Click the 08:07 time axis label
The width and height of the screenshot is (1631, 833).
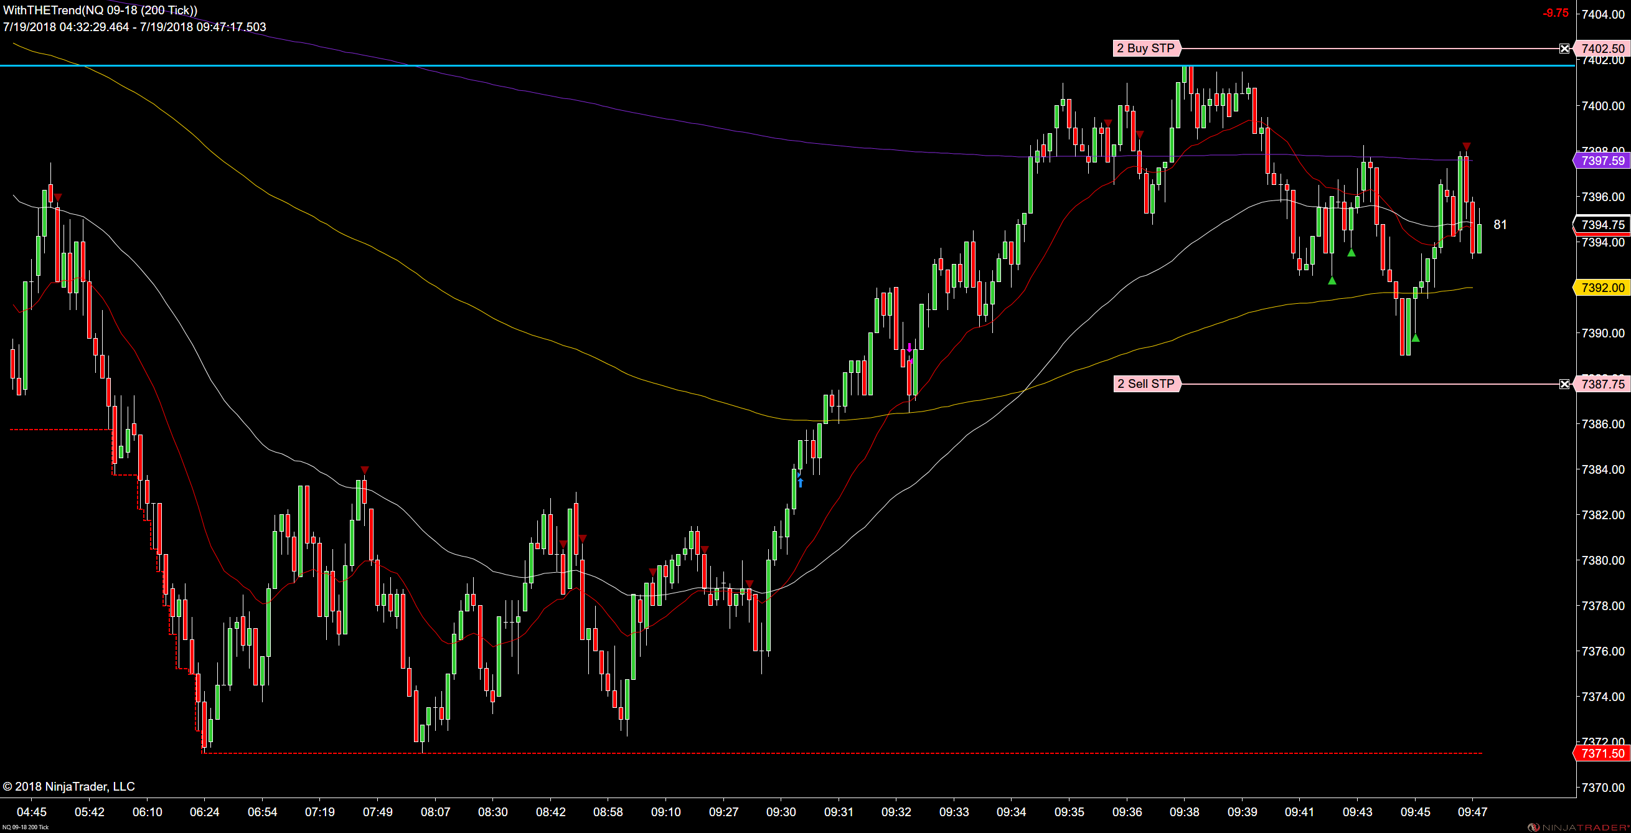[x=436, y=812]
